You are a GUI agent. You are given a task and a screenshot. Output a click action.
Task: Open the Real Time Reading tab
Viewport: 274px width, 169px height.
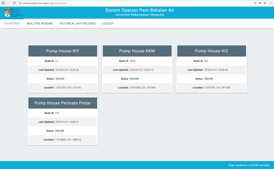coord(40,23)
